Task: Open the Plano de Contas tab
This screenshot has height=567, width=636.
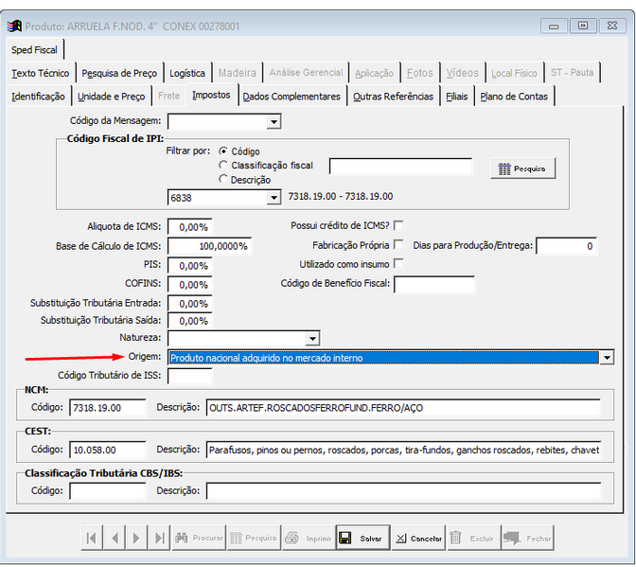Action: (514, 97)
